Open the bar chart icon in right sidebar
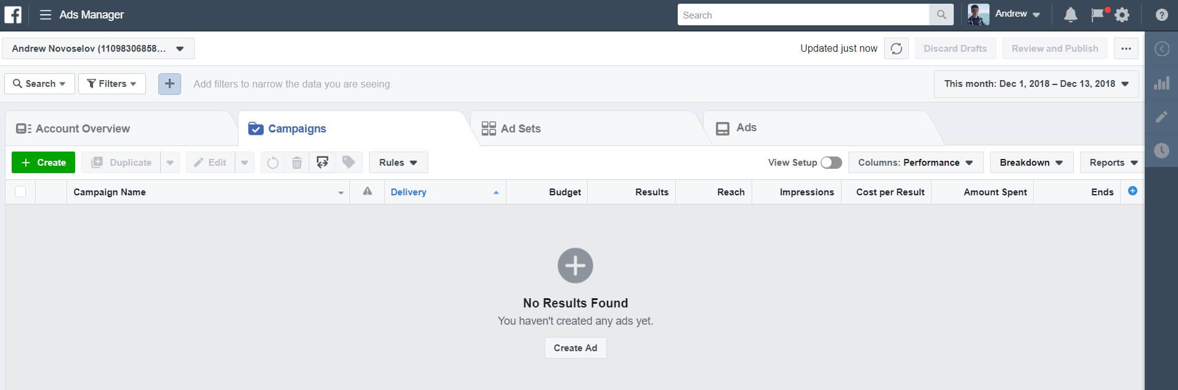This screenshot has width=1178, height=390. click(1161, 84)
